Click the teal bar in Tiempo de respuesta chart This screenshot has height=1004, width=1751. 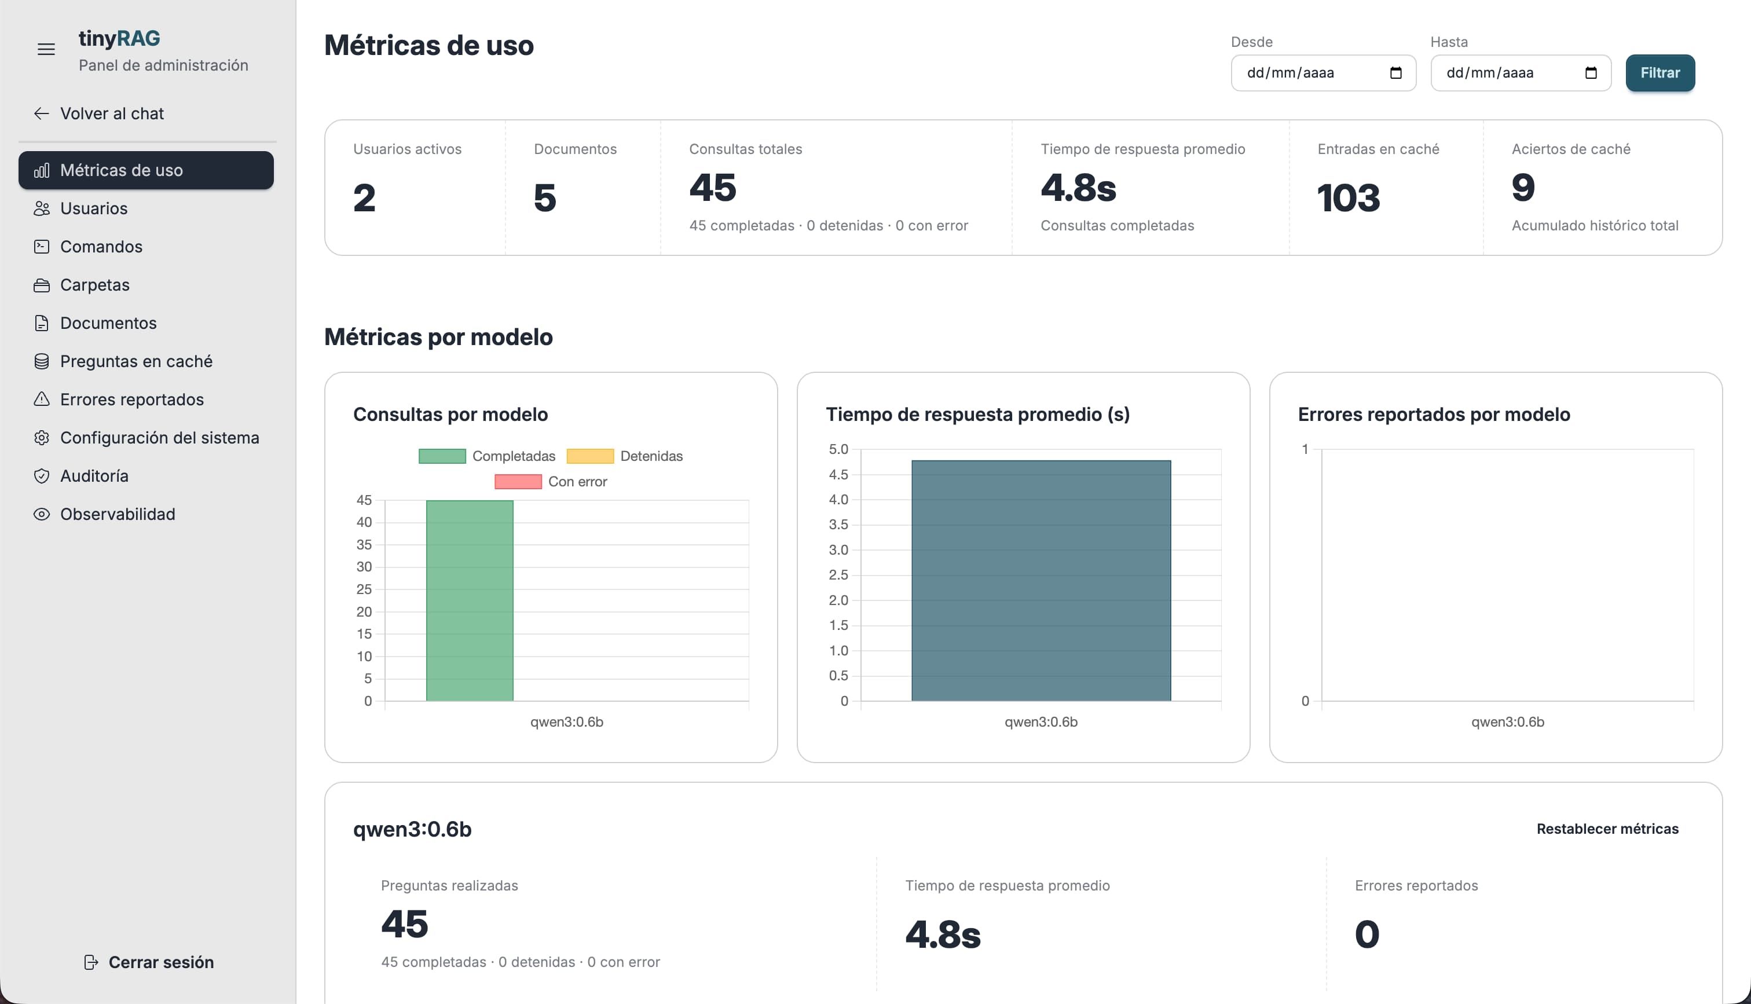point(1041,581)
